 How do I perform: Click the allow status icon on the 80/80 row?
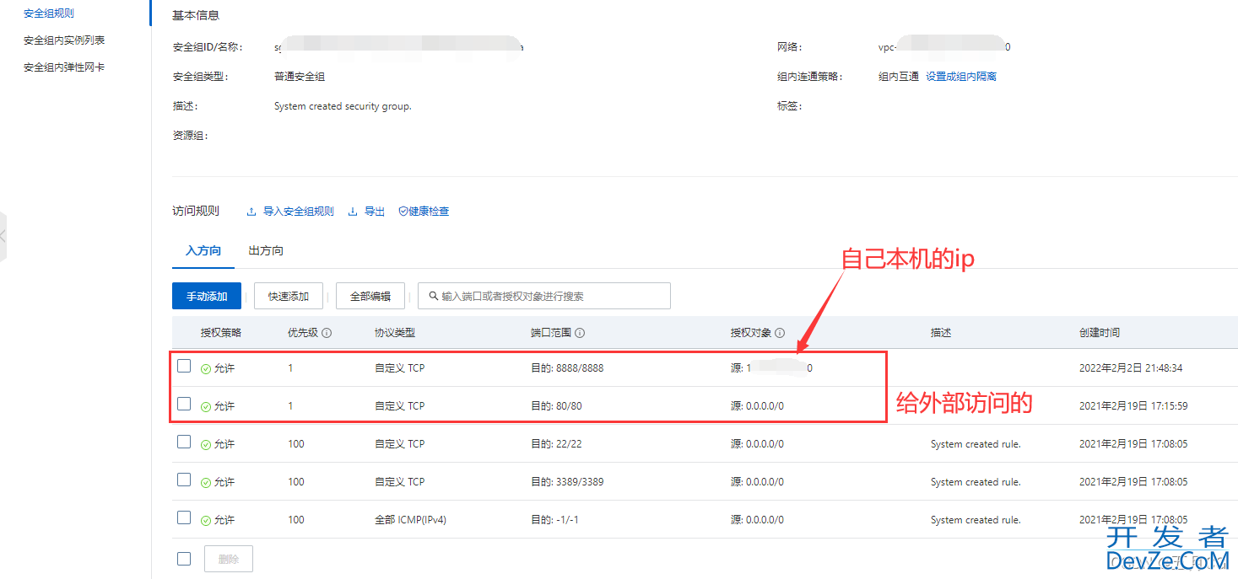click(206, 407)
